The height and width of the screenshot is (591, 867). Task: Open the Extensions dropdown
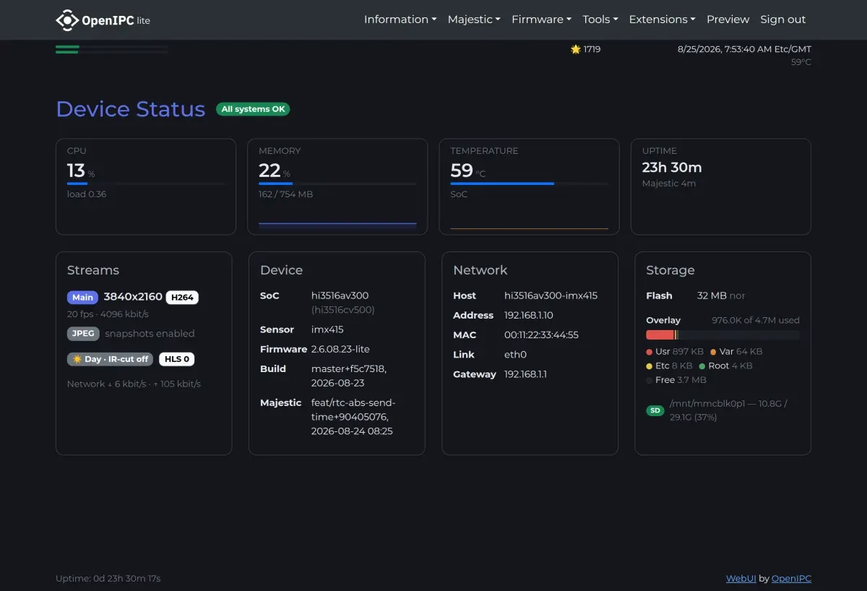pyautogui.click(x=663, y=20)
